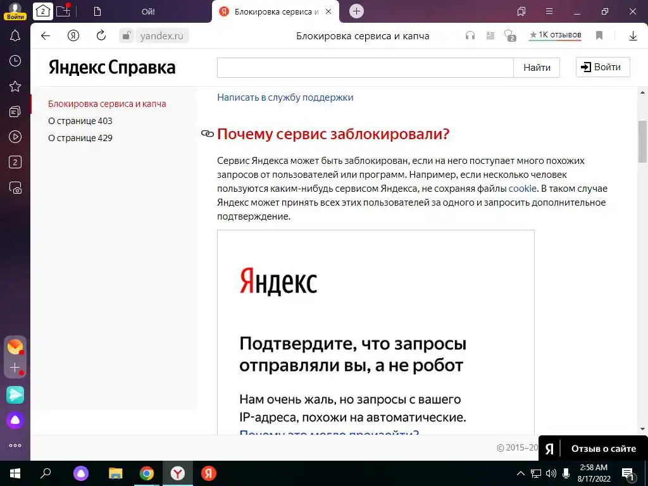The image size is (648, 486).
Task: Click the Яндекс captcha example image
Action: (376, 332)
